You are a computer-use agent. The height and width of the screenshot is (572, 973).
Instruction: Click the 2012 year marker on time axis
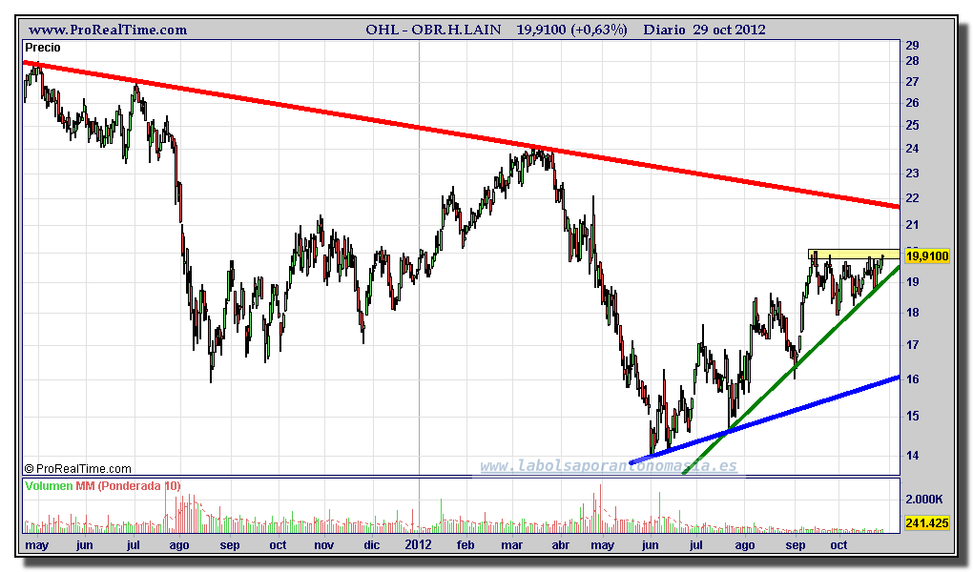point(418,545)
